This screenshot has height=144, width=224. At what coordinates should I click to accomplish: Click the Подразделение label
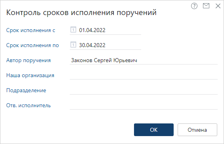[x=26, y=90]
